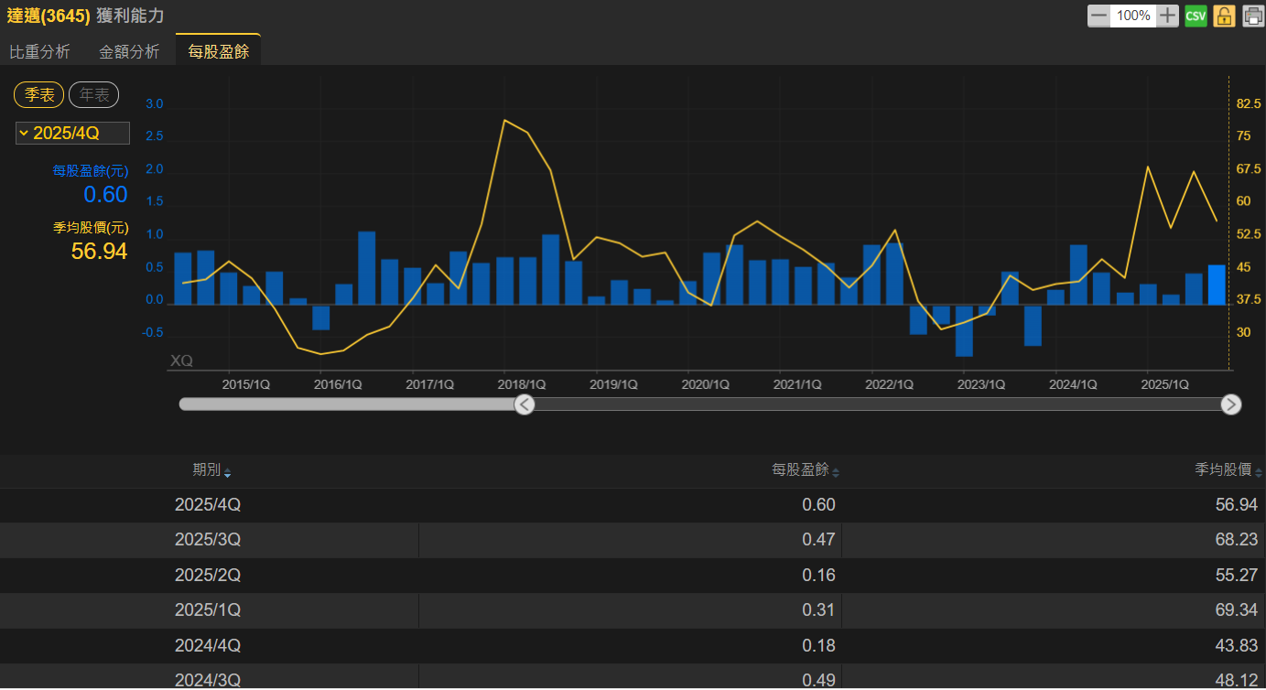Viewport: 1266px width, 690px height.
Task: Click the zoom out minus button
Action: coord(1098,16)
